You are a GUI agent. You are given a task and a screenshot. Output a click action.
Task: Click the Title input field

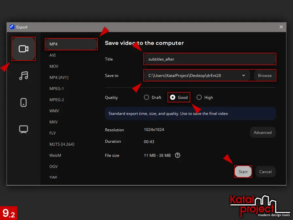click(x=210, y=59)
